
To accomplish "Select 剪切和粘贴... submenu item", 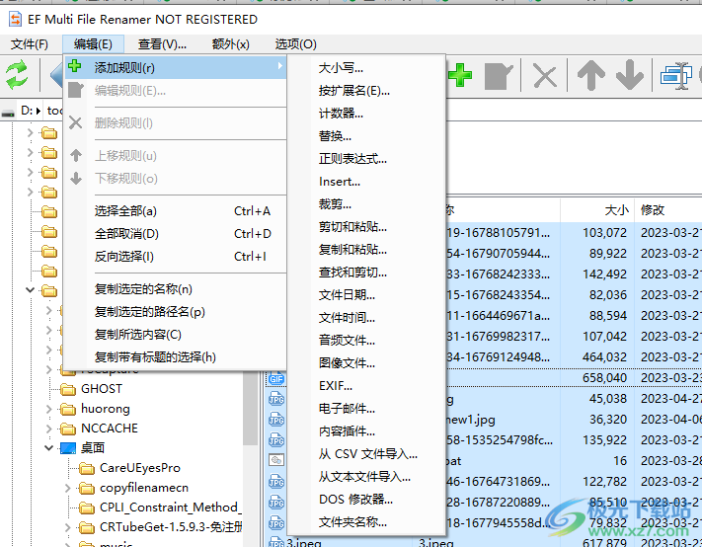I will [366, 227].
